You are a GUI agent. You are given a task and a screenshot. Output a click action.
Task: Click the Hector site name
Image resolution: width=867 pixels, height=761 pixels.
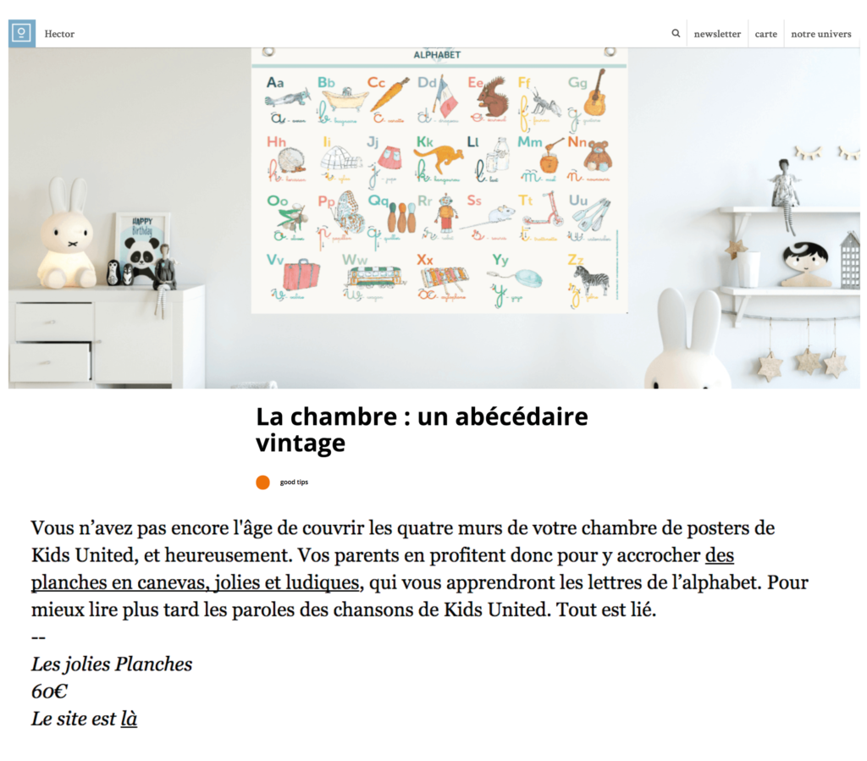[x=59, y=34]
